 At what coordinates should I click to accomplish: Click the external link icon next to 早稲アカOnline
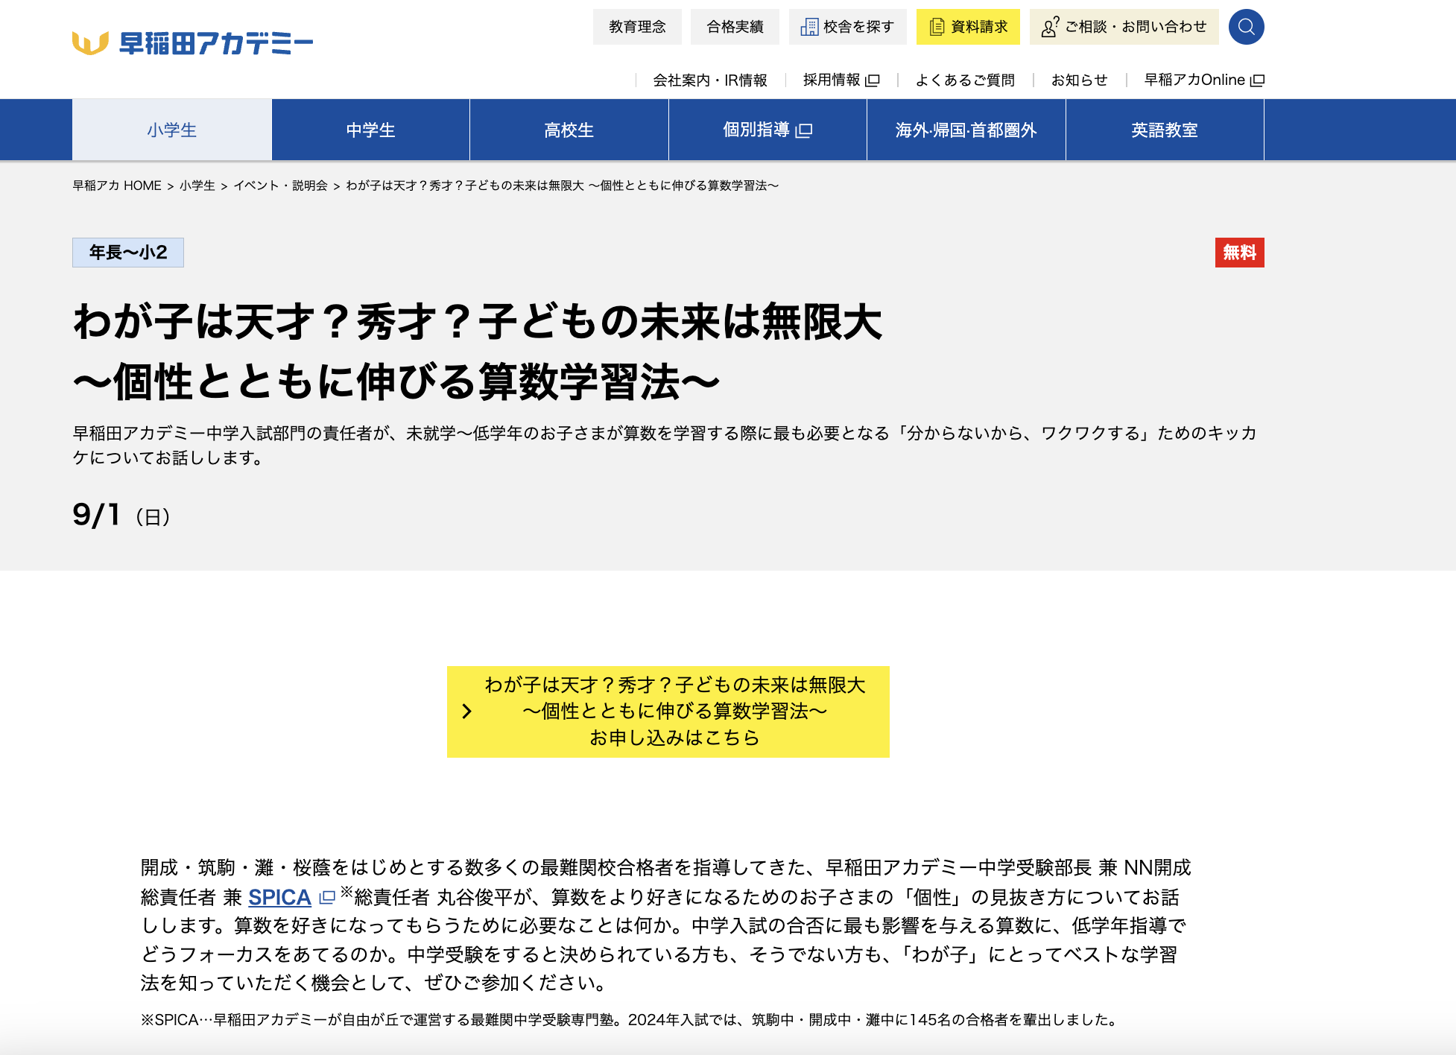click(x=1257, y=80)
